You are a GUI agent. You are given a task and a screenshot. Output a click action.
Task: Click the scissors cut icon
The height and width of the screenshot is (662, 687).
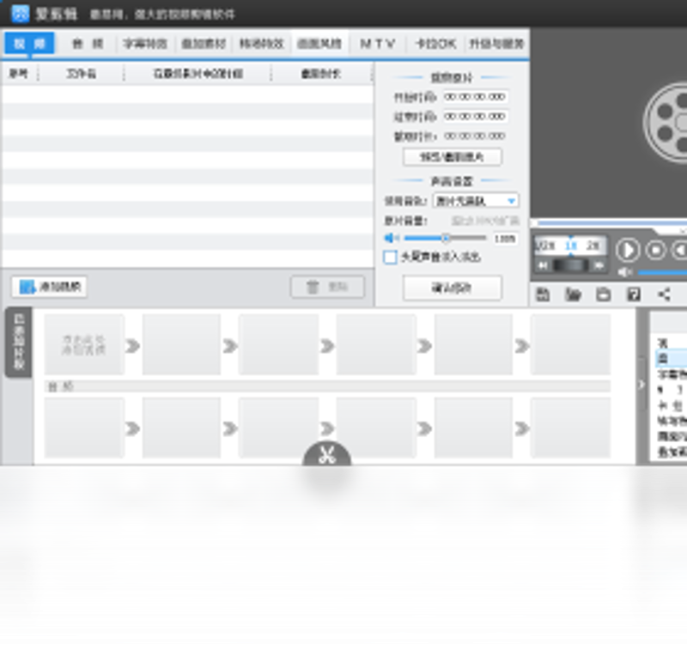click(327, 454)
